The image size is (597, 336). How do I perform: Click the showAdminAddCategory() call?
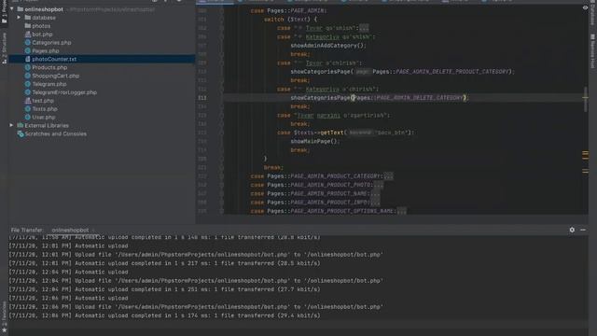(327, 46)
